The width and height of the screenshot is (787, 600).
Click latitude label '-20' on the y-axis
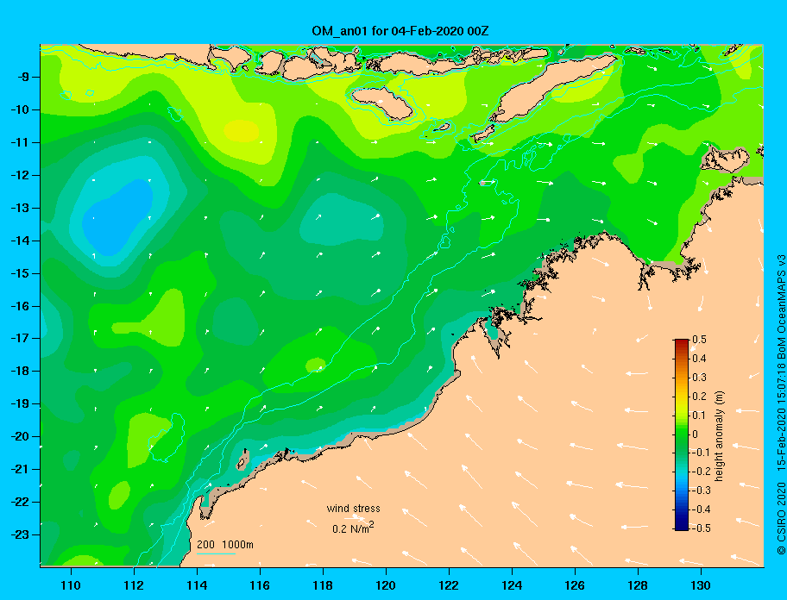click(21, 436)
